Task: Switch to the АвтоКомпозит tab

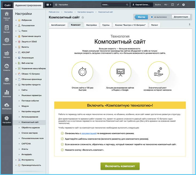Action: pos(58,25)
